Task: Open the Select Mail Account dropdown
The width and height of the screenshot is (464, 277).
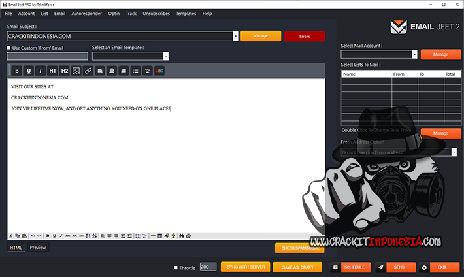Action: click(415, 55)
